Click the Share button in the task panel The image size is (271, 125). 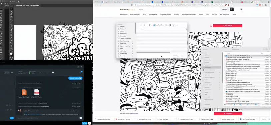[x=7, y=72]
